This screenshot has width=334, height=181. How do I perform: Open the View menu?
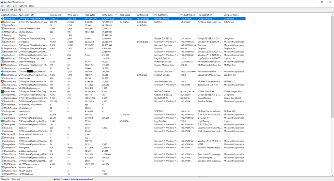pos(15,6)
